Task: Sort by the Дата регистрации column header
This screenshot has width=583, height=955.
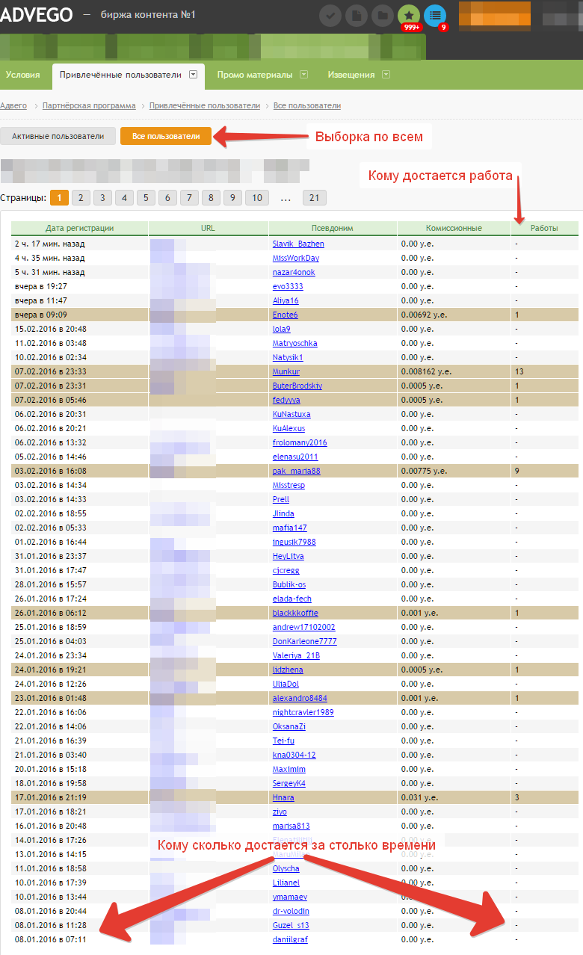Action: click(80, 228)
